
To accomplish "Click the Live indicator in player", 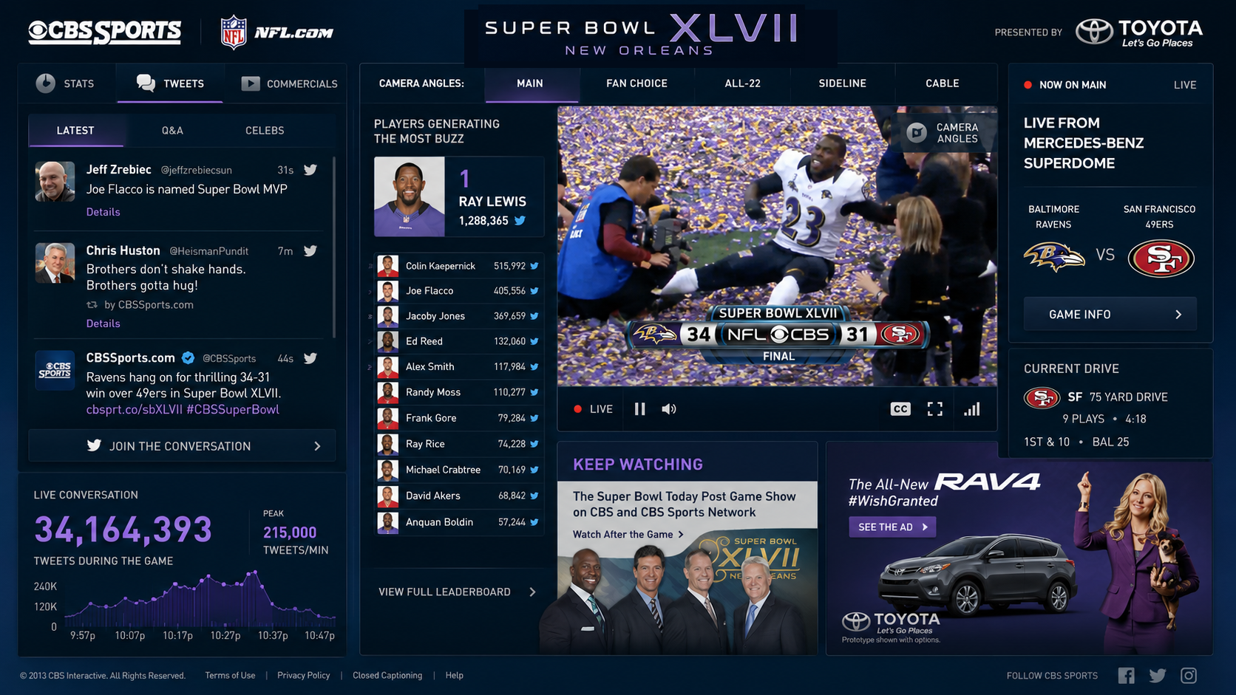I will click(x=594, y=409).
